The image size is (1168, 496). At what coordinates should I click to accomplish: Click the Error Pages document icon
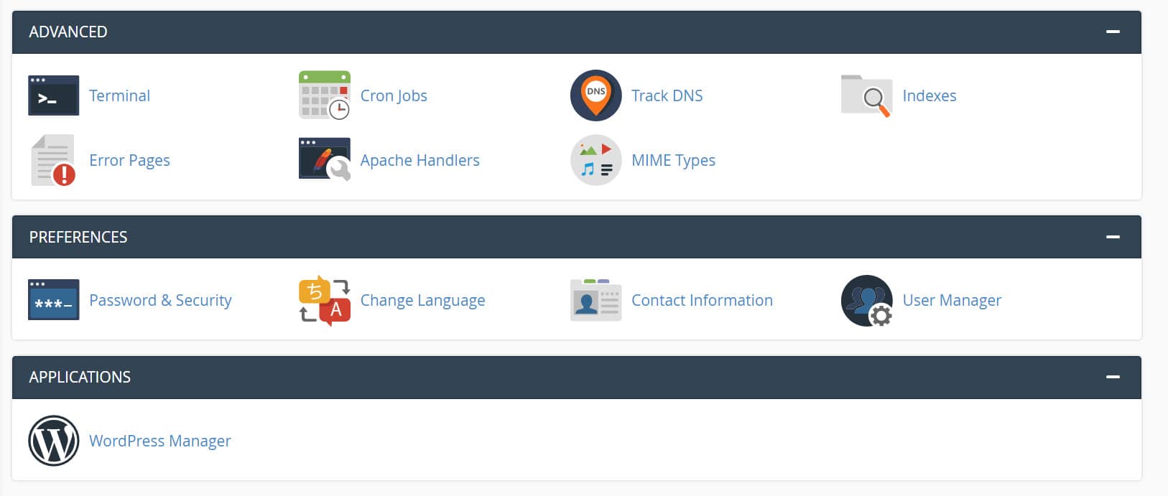pos(53,160)
